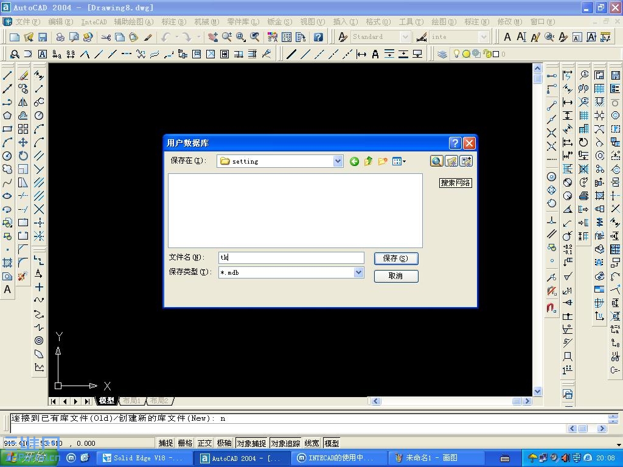The image size is (623, 467).
Task: Click the command line input area
Action: [x=288, y=428]
